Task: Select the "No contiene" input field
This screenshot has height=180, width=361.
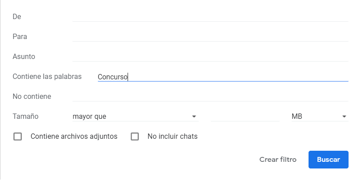Action: click(x=210, y=96)
